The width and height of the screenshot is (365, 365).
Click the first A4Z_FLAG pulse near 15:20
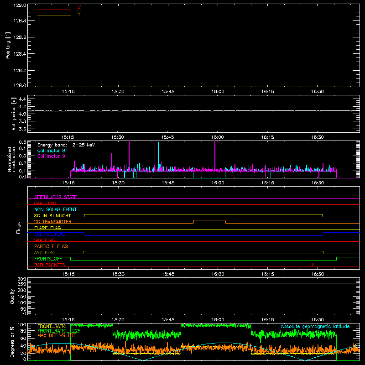coord(84,252)
